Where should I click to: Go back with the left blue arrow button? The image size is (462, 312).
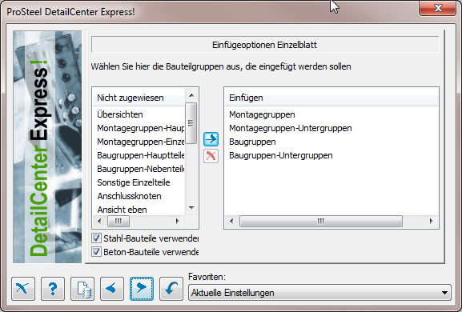(112, 289)
